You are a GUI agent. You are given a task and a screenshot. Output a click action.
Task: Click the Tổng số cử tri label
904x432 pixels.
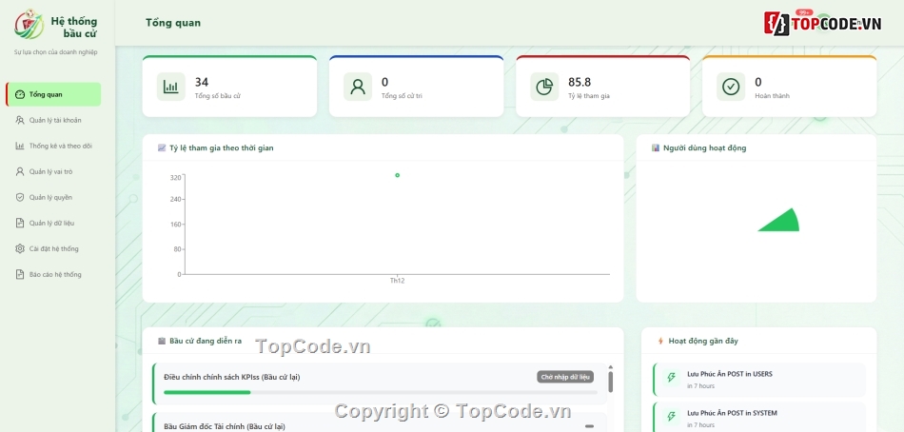(402, 96)
